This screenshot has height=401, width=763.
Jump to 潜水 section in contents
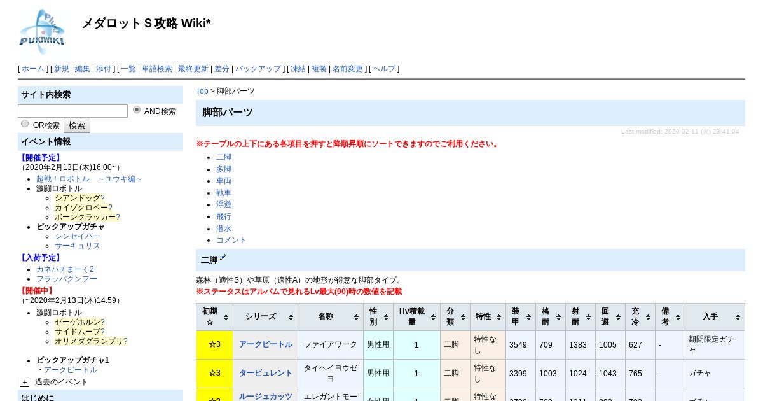(x=224, y=229)
